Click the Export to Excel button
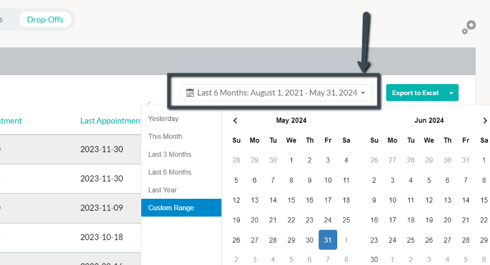The image size is (490, 265). pyautogui.click(x=416, y=92)
